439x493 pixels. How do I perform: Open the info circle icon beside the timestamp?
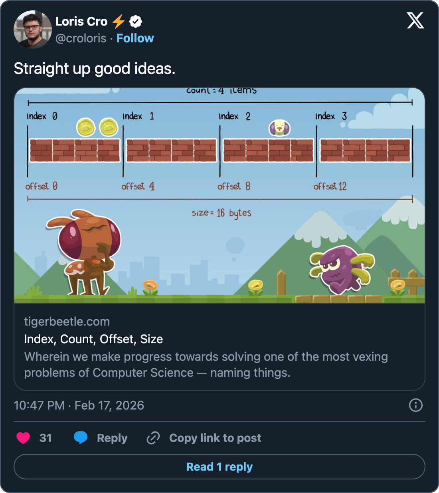[x=415, y=405]
